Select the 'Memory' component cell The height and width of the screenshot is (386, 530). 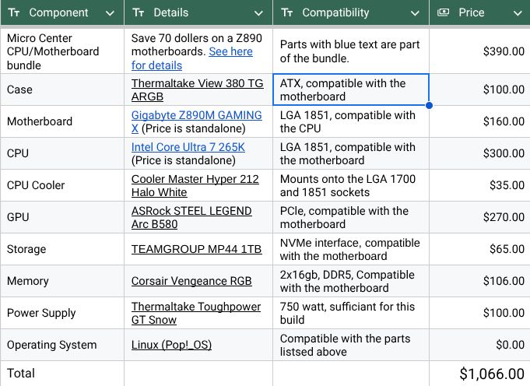(x=62, y=281)
